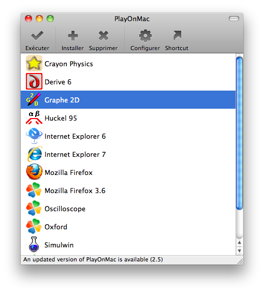264x293 pixels.
Task: Click the Simulwin flask icon
Action: pos(34,245)
